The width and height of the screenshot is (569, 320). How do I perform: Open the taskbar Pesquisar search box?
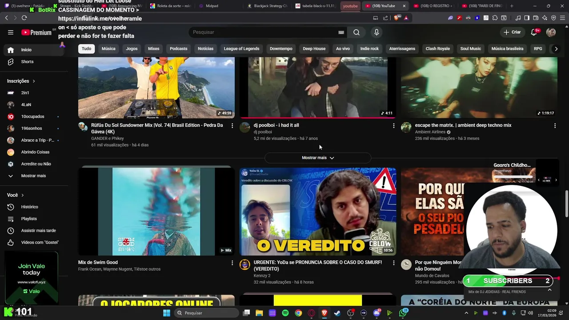tap(205, 313)
